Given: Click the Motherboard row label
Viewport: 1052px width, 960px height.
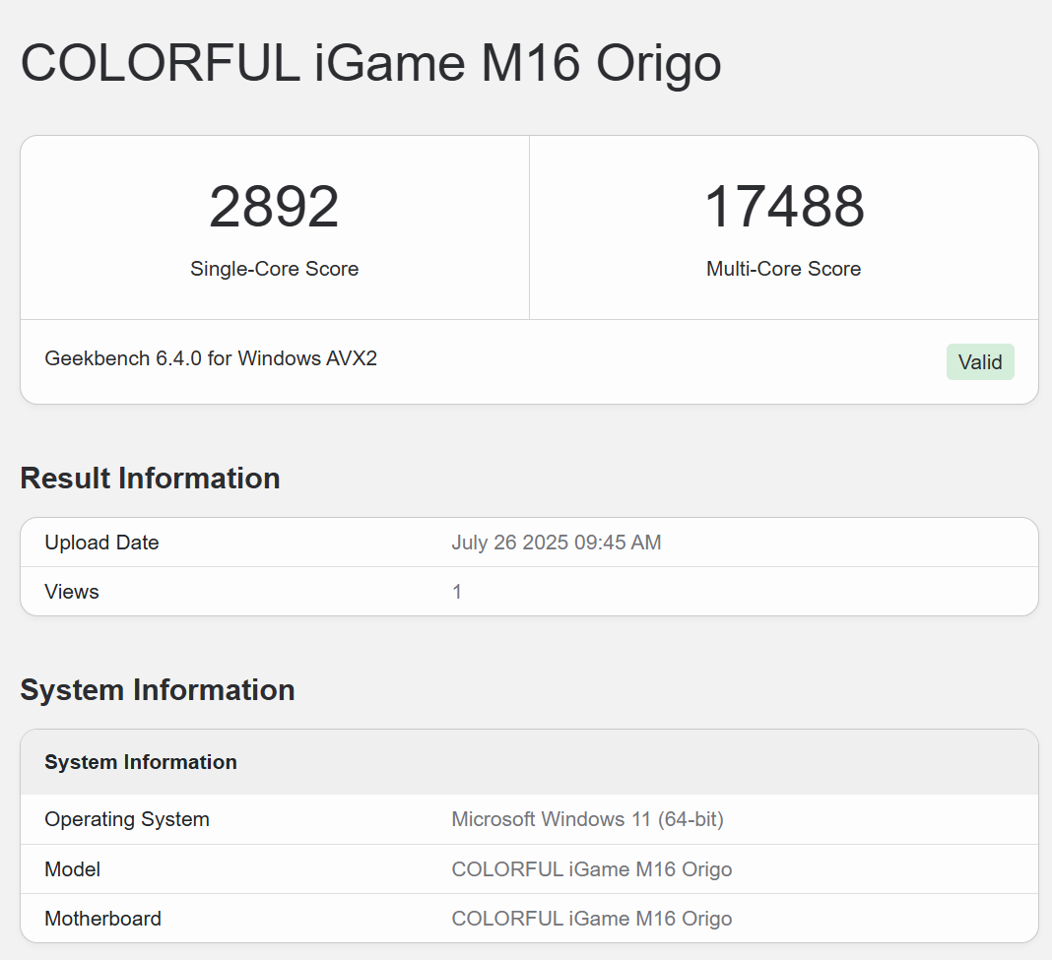Looking at the screenshot, I should 102,919.
